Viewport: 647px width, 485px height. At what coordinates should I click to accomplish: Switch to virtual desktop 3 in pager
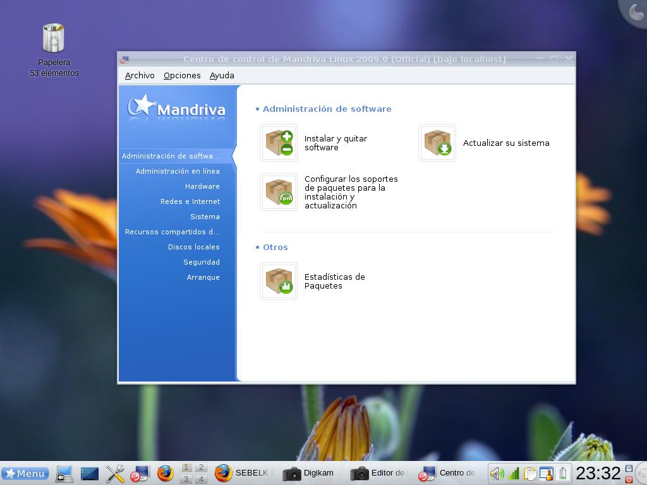click(x=186, y=479)
